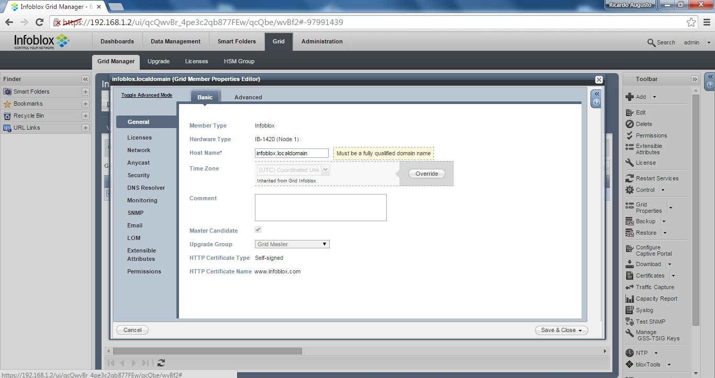Bookmark this page with the star icon

coord(691,22)
